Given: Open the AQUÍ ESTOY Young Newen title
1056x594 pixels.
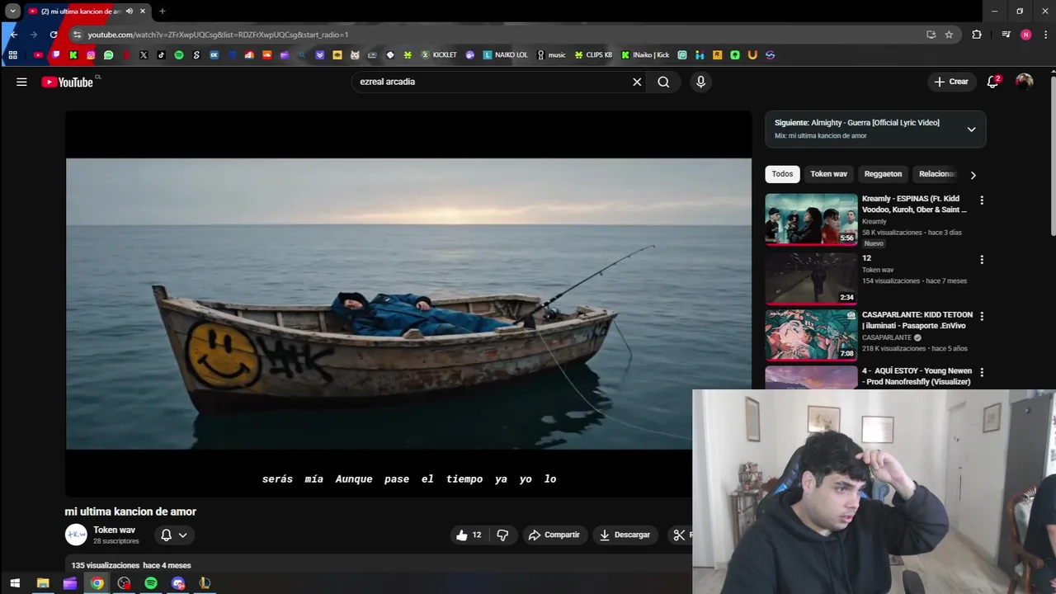Looking at the screenshot, I should tap(917, 376).
